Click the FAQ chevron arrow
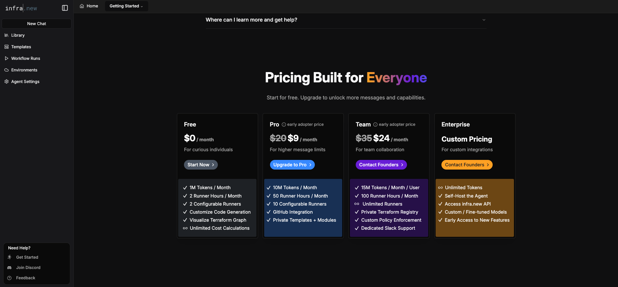The width and height of the screenshot is (618, 287). [x=484, y=20]
